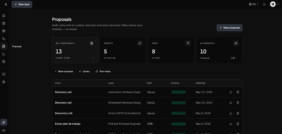Delete the Embedded Hardware Design proposal
Viewport: 282px width, 134px height.
pos(238,103)
